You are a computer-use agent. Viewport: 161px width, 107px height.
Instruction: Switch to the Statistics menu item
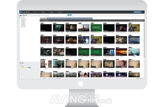pyautogui.click(x=60, y=12)
